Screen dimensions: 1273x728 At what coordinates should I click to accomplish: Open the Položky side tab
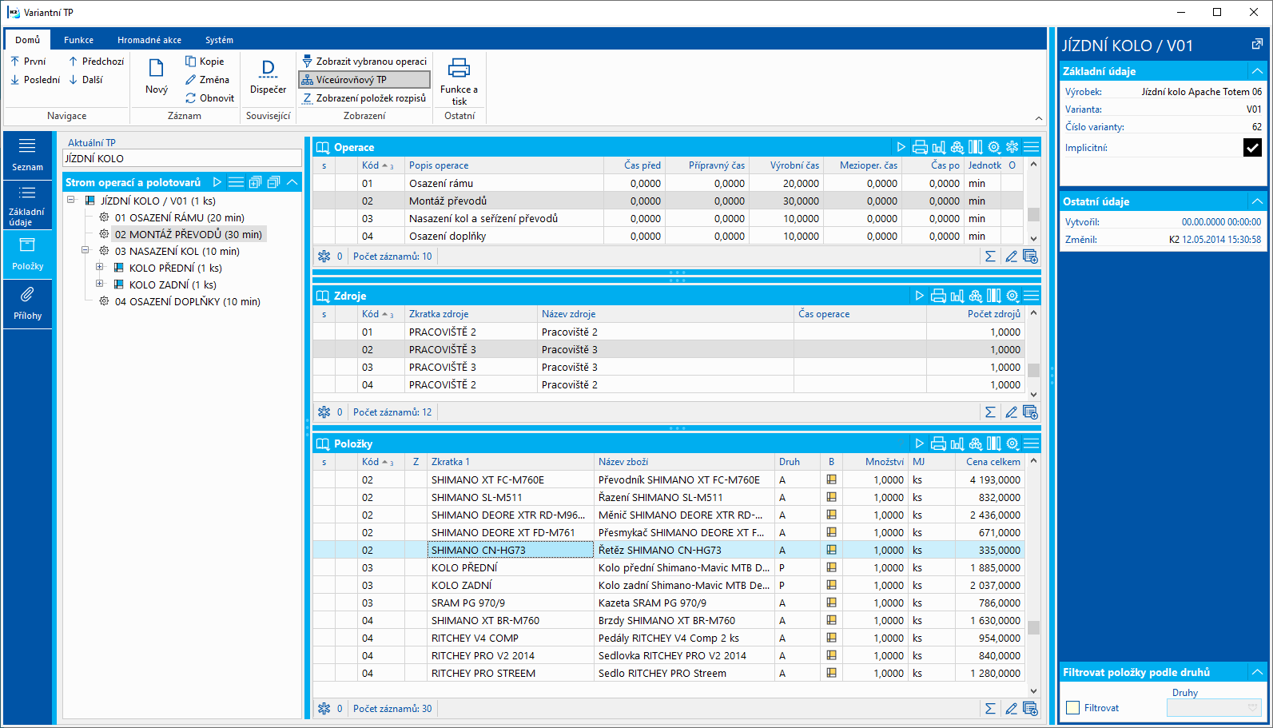click(x=27, y=255)
